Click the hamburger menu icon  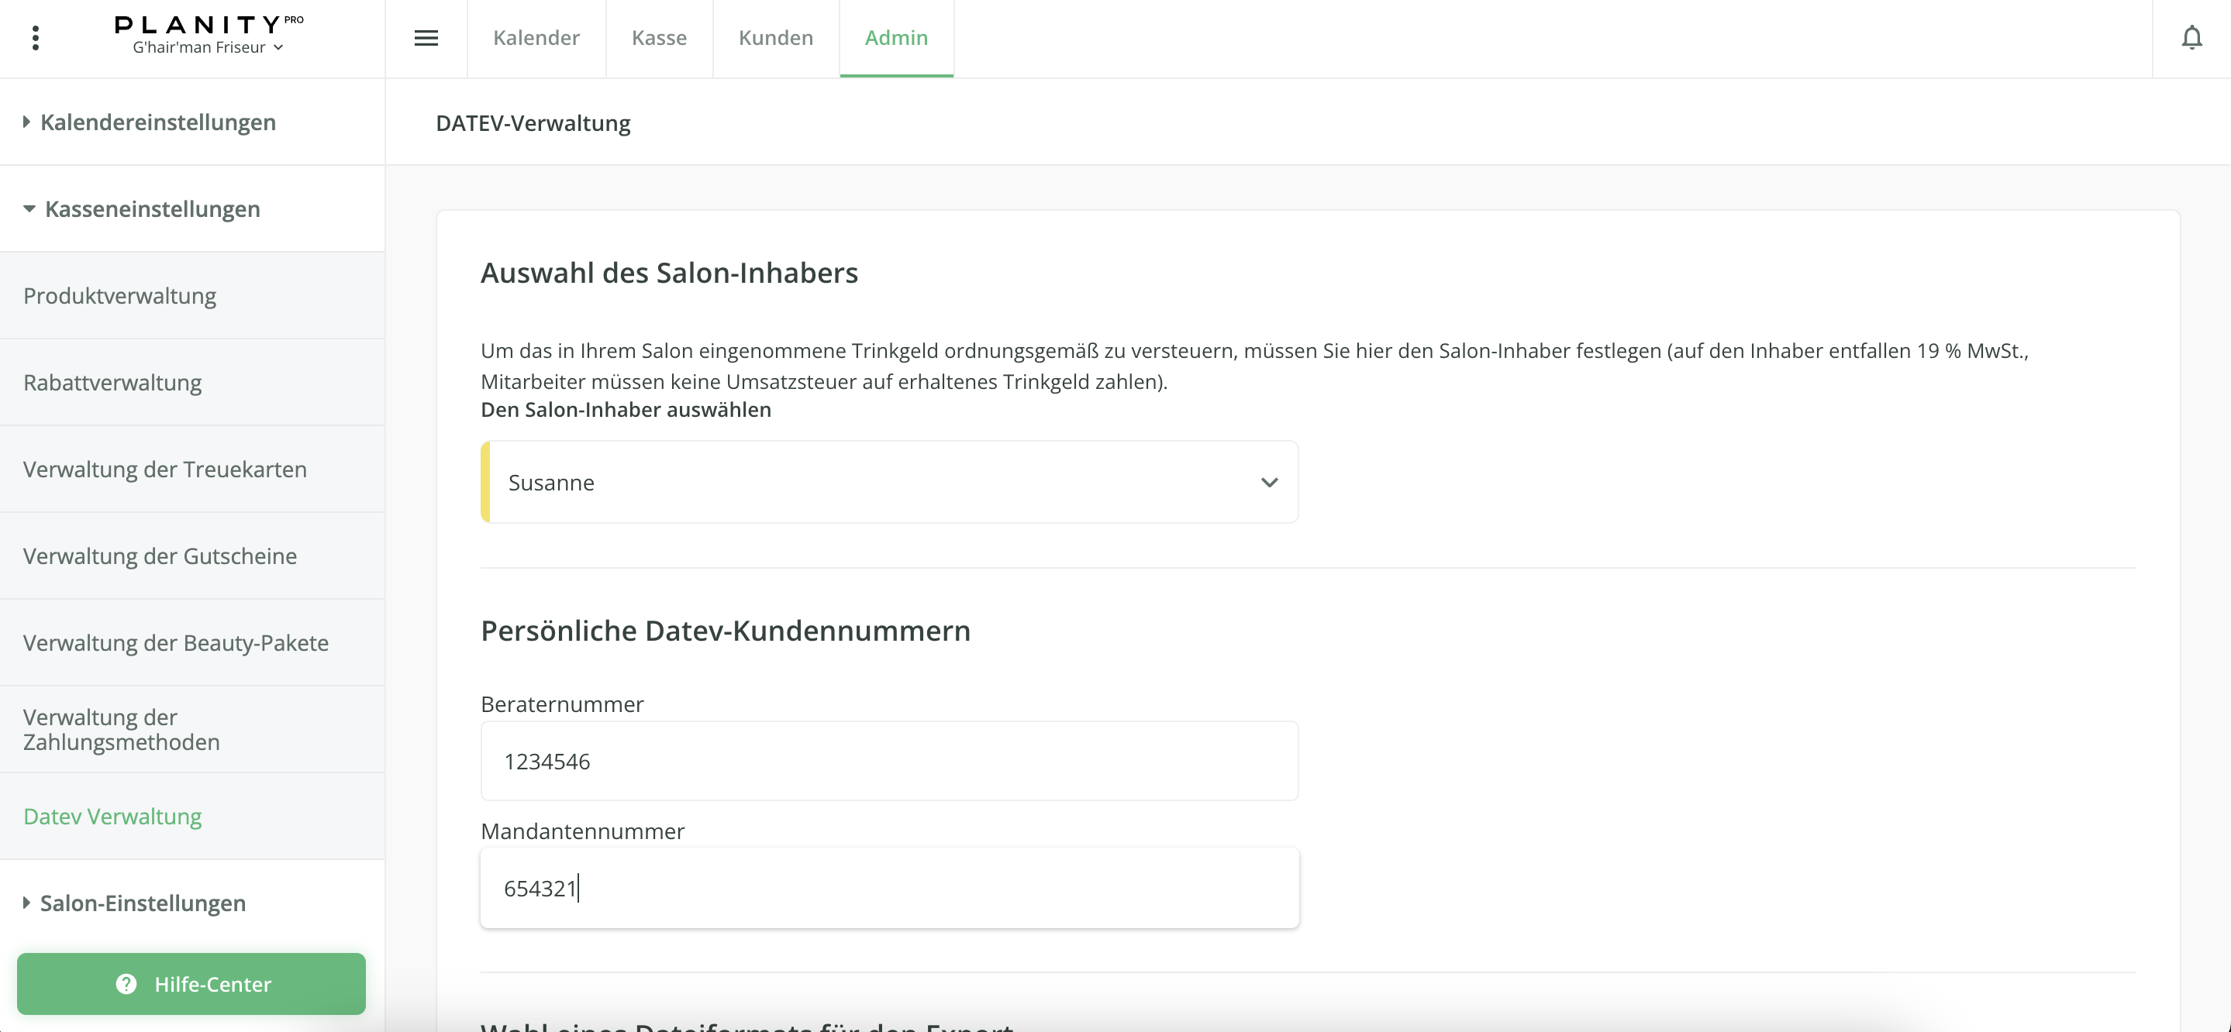[426, 38]
